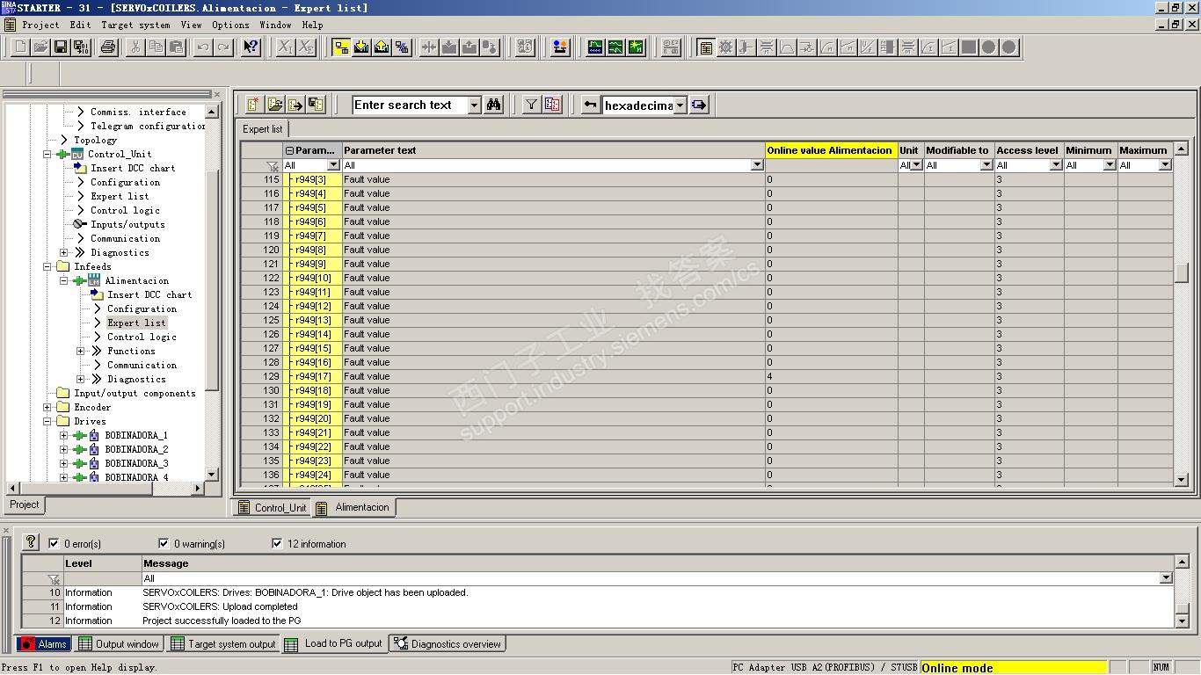Select Input/output components folder
This screenshot has height=675, width=1201.
[135, 393]
